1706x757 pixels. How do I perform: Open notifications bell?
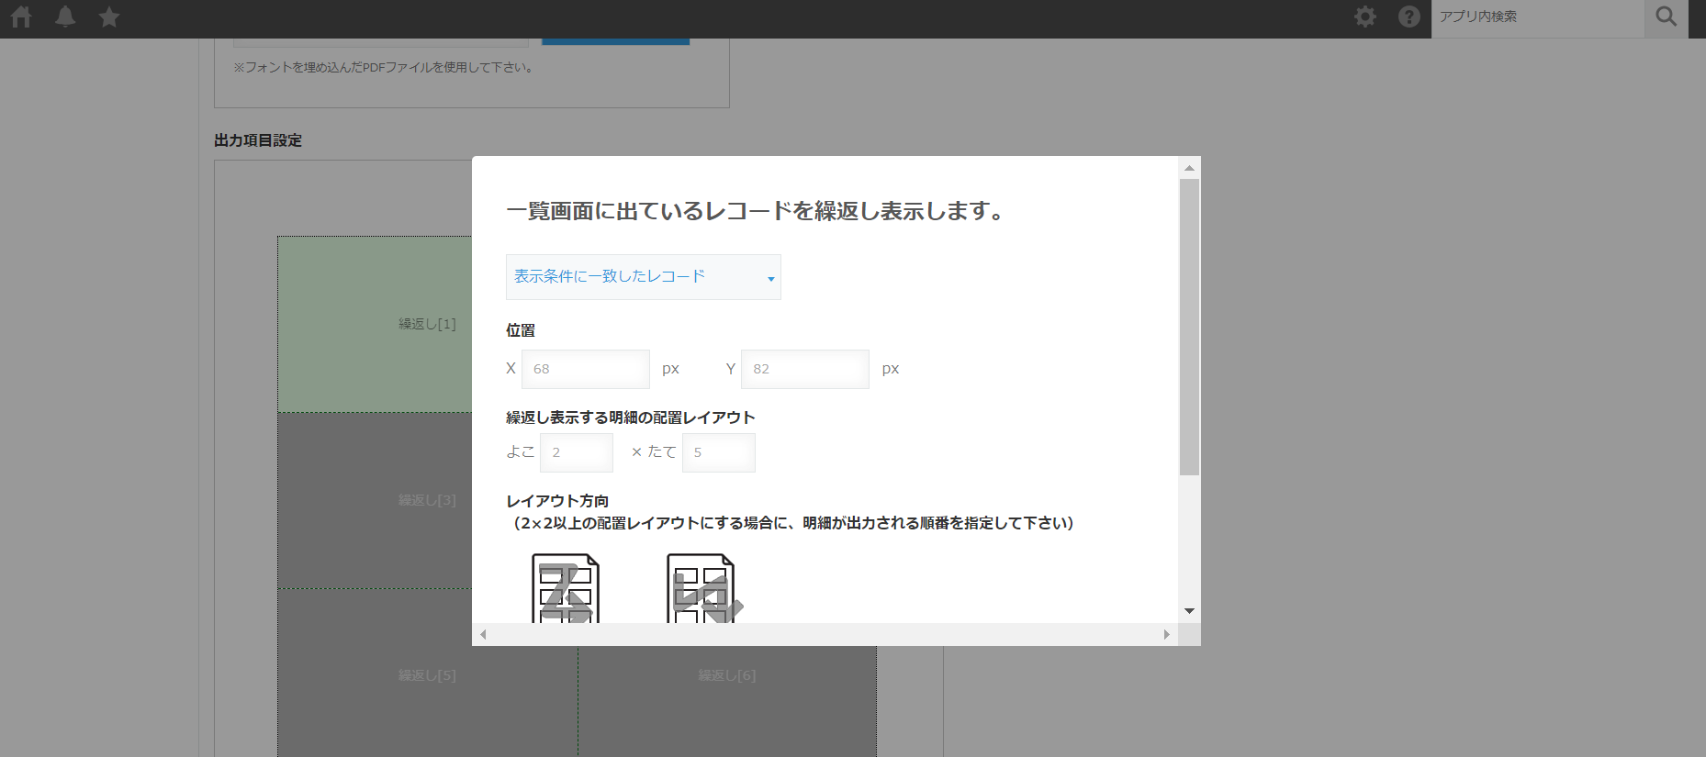point(65,17)
